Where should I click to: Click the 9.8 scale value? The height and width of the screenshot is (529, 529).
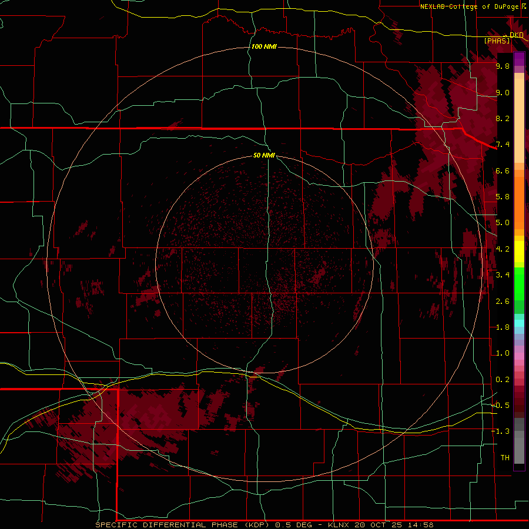tap(503, 66)
